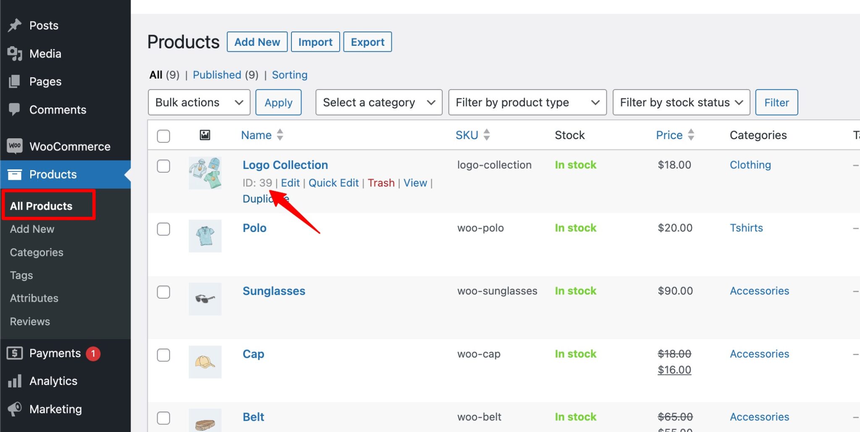This screenshot has width=860, height=432.
Task: Click the Media library icon
Action: [15, 53]
